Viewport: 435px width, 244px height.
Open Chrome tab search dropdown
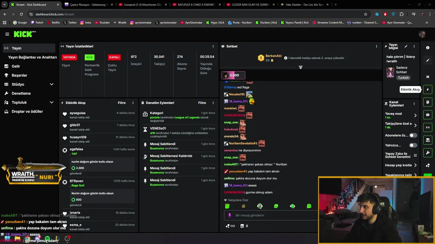(x=4, y=5)
